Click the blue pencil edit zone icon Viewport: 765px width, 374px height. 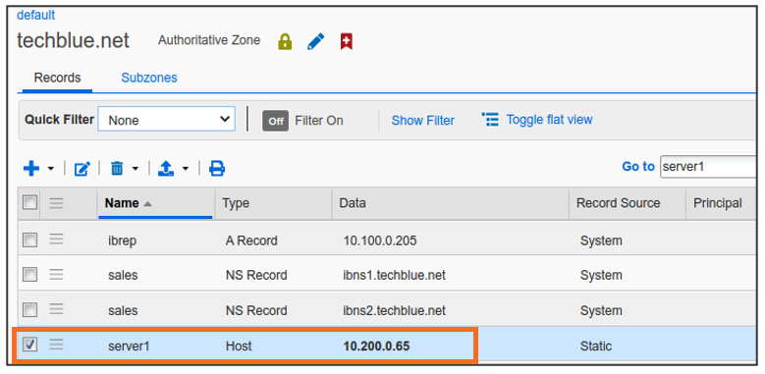coord(315,41)
